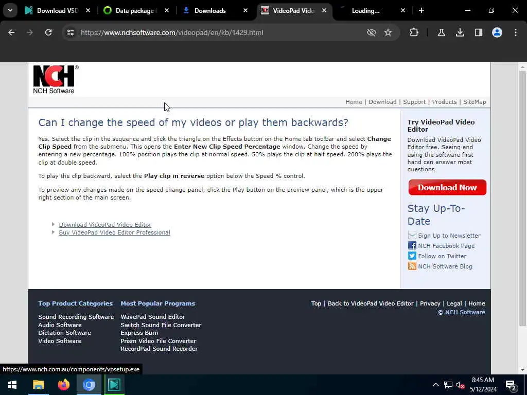This screenshot has height=395, width=527.
Task: Click the envelope icon for newsletter
Action: pos(412,236)
